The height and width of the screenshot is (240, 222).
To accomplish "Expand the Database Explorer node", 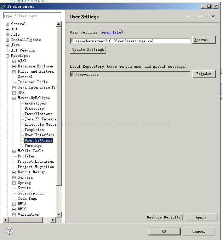I will [x=14, y=66].
